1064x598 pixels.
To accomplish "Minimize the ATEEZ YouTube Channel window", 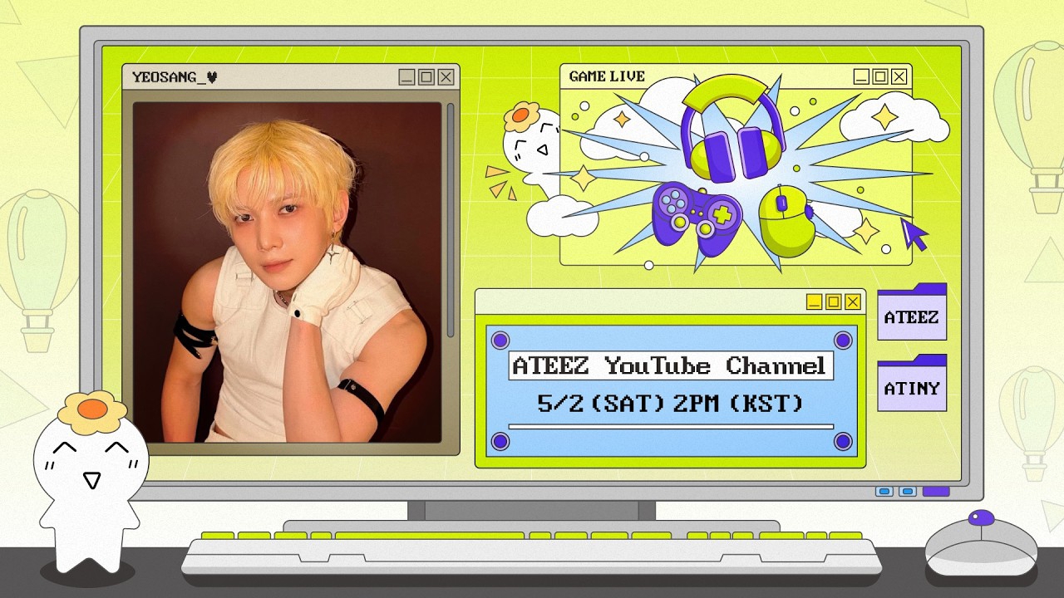I will coord(814,301).
